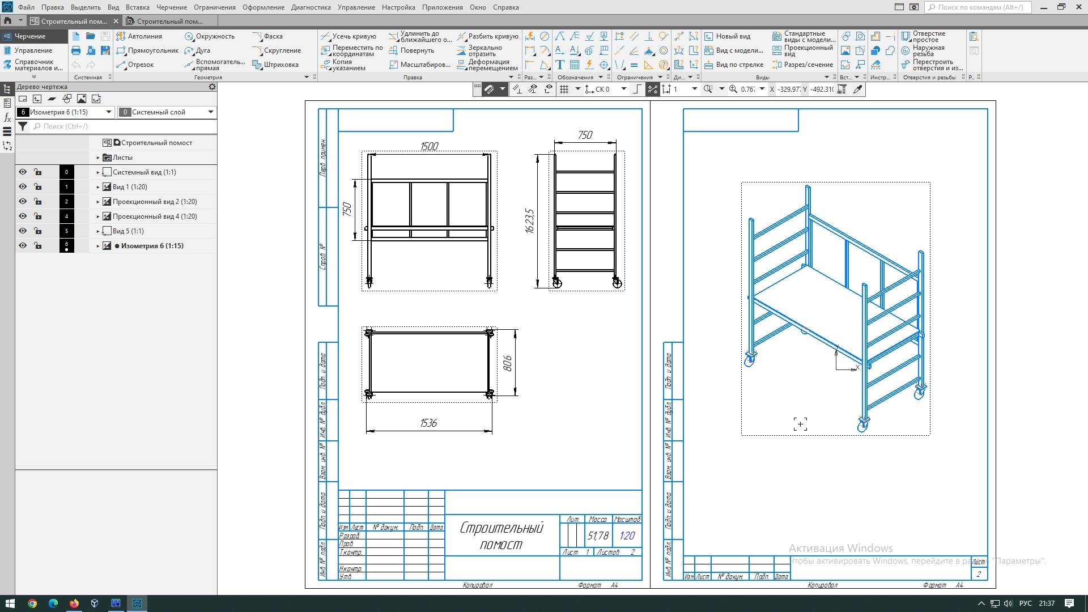Choose the Окружность circle tool

(x=209, y=36)
